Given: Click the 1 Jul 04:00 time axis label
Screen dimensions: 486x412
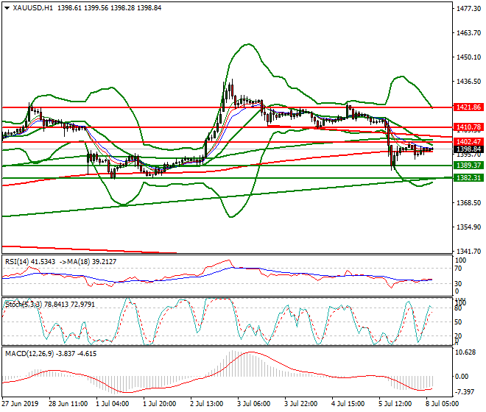Looking at the screenshot, I should pos(113,404).
